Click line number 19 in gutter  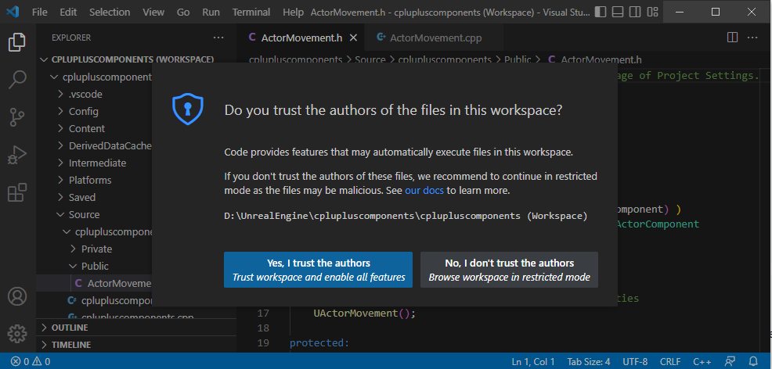[x=263, y=342]
